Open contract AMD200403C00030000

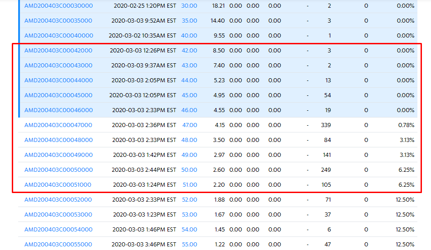point(59,6)
